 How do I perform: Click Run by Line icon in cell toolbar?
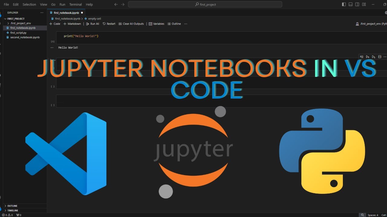(x=362, y=57)
